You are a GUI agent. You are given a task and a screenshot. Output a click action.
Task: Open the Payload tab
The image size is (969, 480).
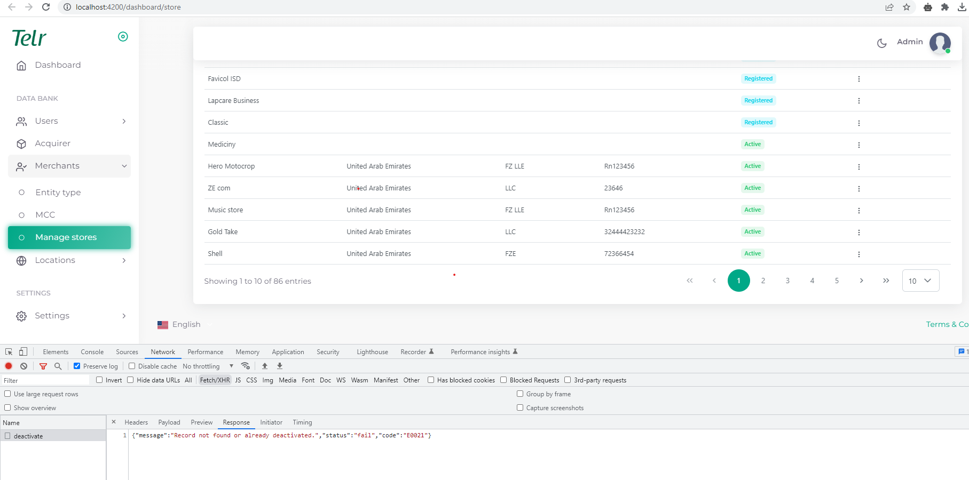pos(169,422)
